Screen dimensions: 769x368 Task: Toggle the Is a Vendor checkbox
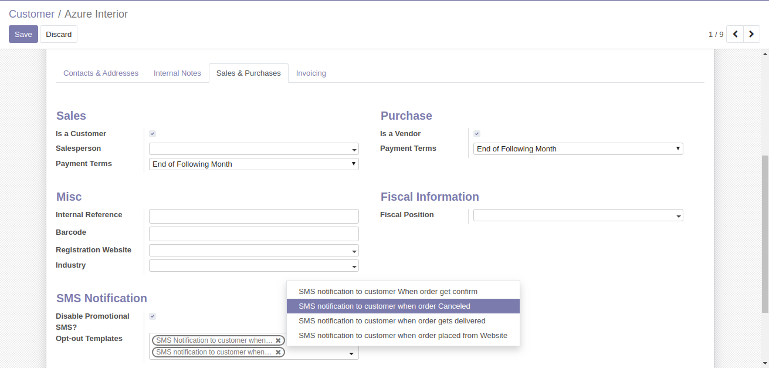coord(477,134)
